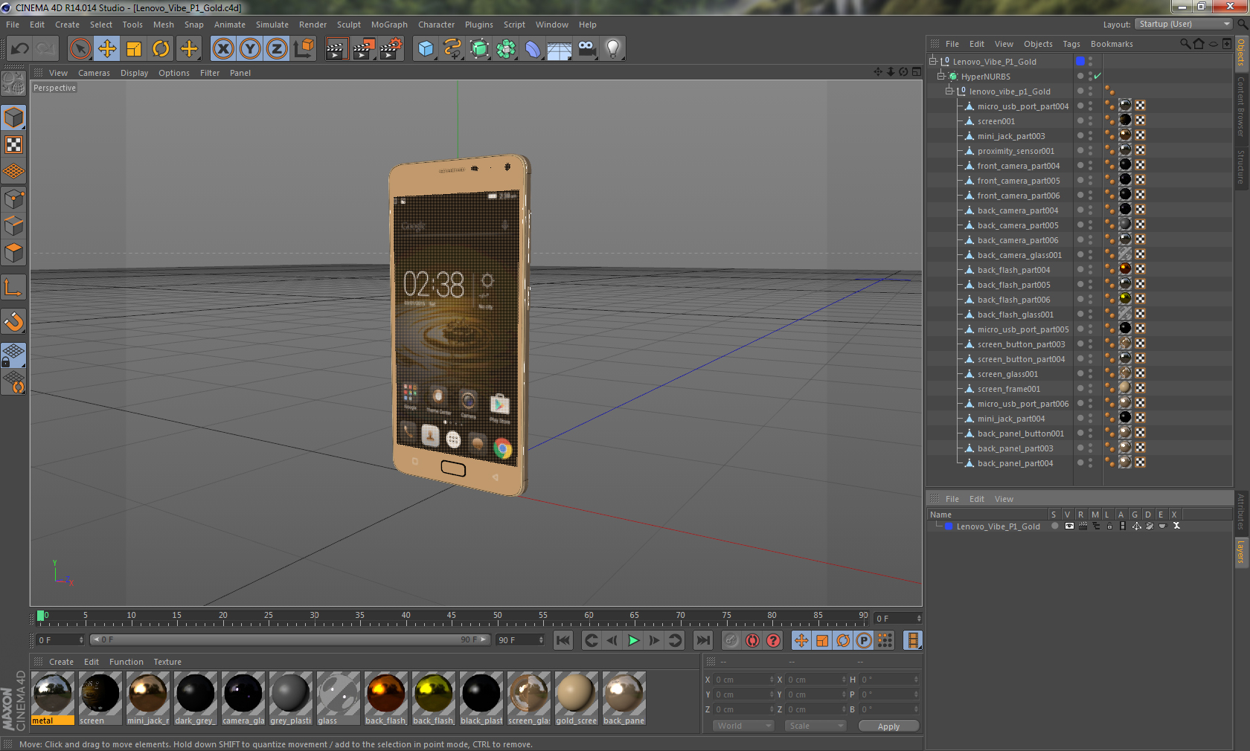1250x751 pixels.
Task: Activate the Scale tool
Action: [134, 49]
